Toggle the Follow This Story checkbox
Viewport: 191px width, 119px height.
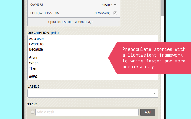click(x=115, y=13)
